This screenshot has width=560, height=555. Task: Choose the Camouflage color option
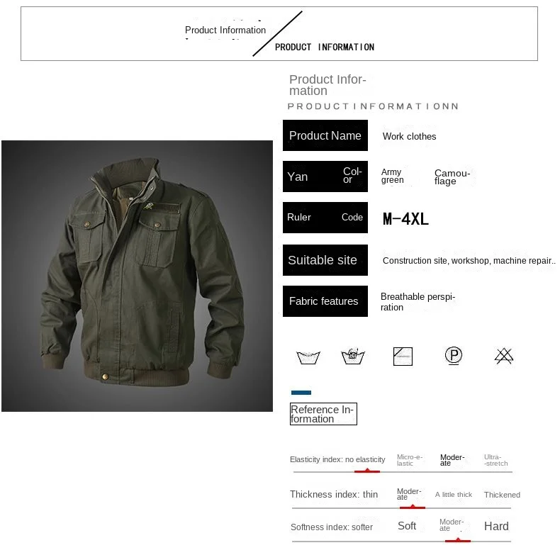click(452, 176)
